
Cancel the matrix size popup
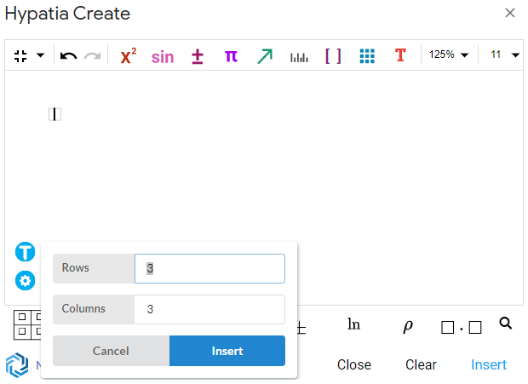click(111, 351)
